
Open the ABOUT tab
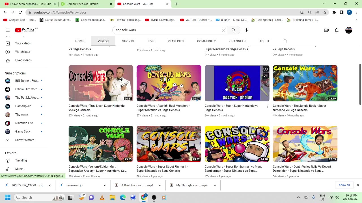tap(264, 41)
